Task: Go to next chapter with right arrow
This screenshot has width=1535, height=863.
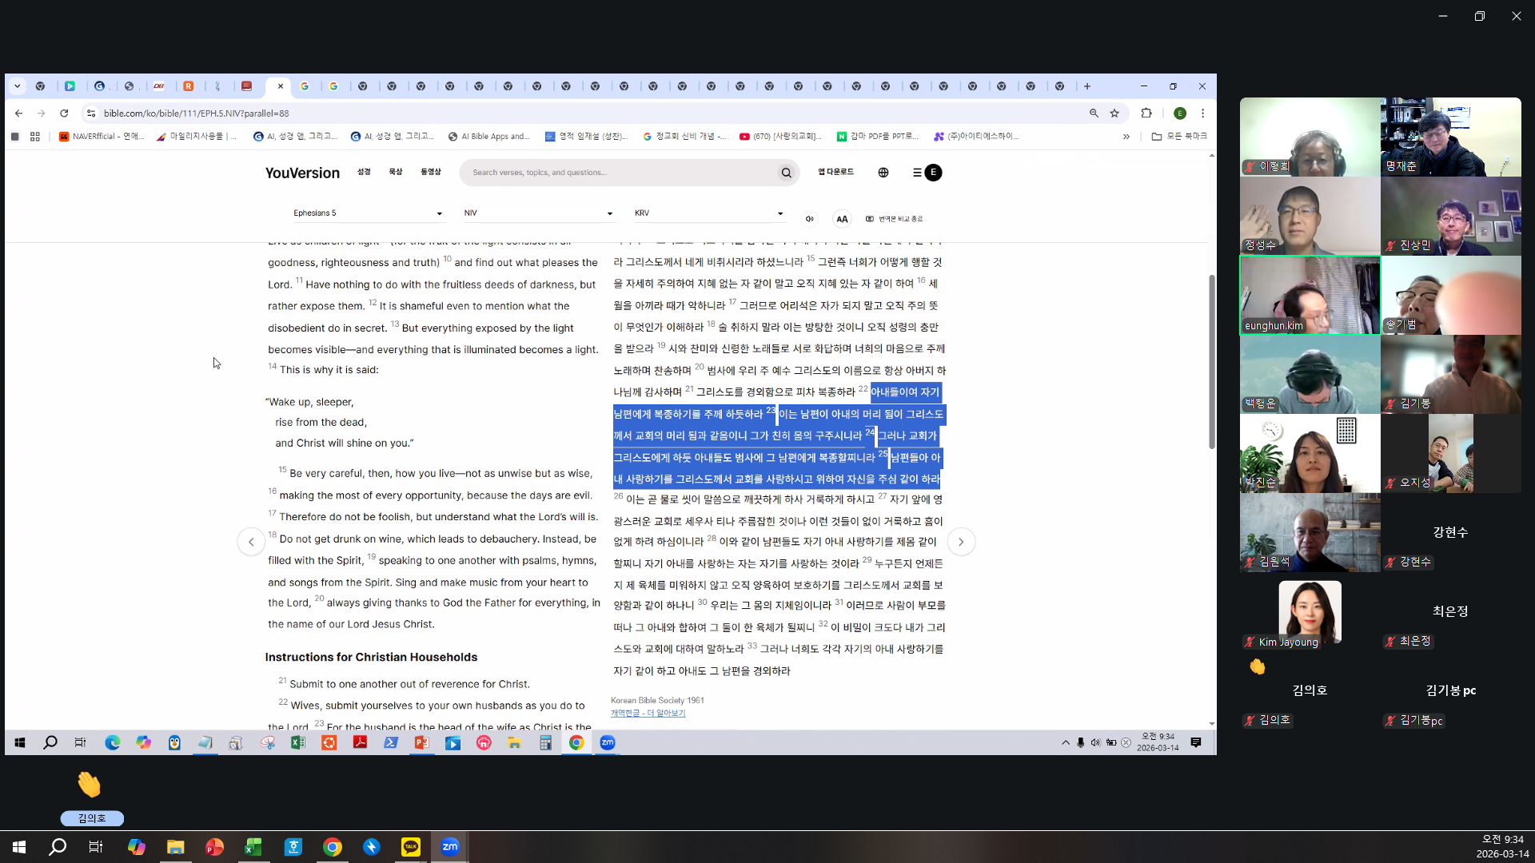Action: coord(962,542)
